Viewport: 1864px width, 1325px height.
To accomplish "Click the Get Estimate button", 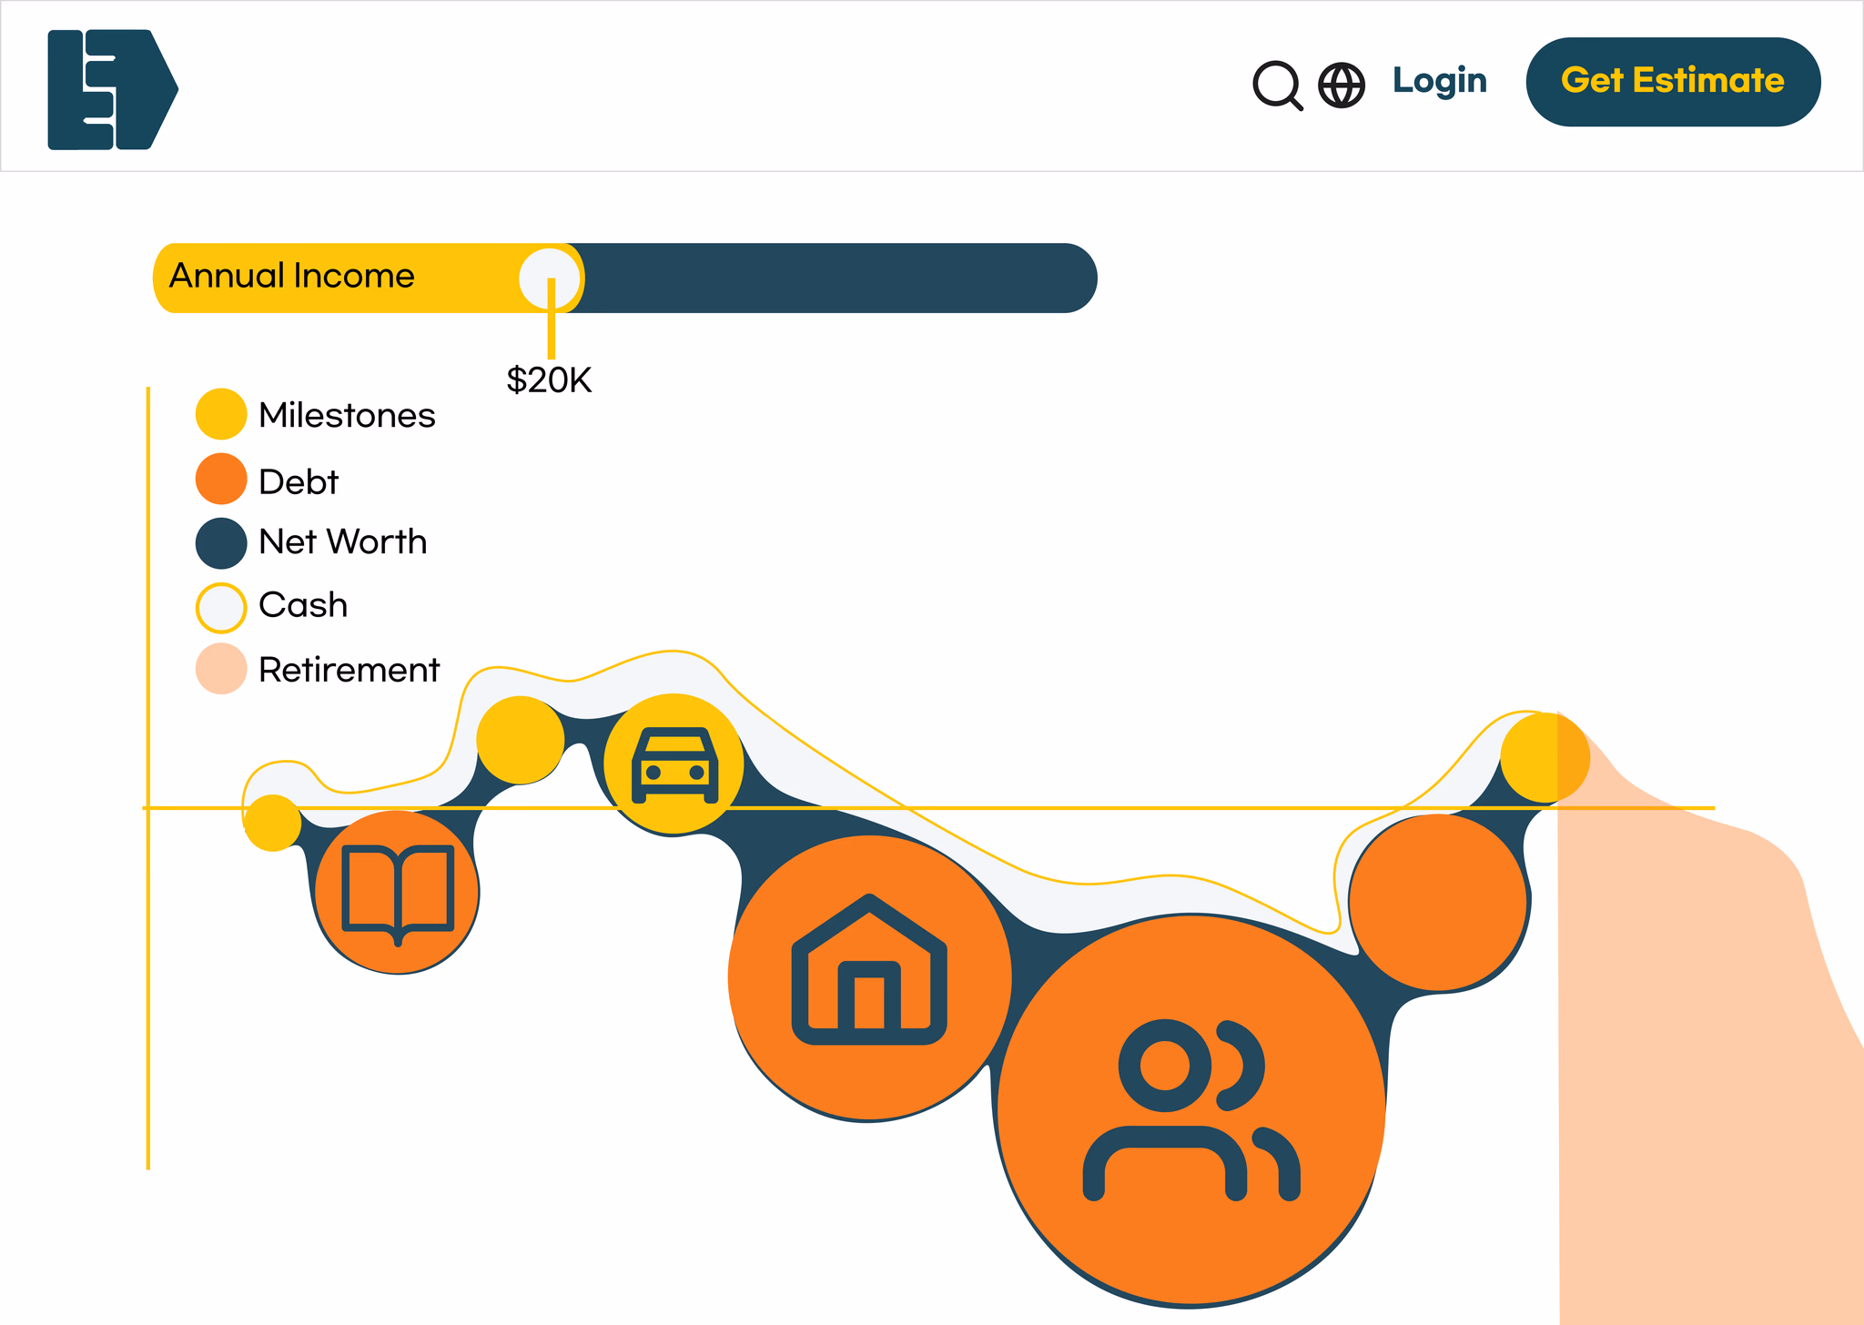I will 1673,82.
